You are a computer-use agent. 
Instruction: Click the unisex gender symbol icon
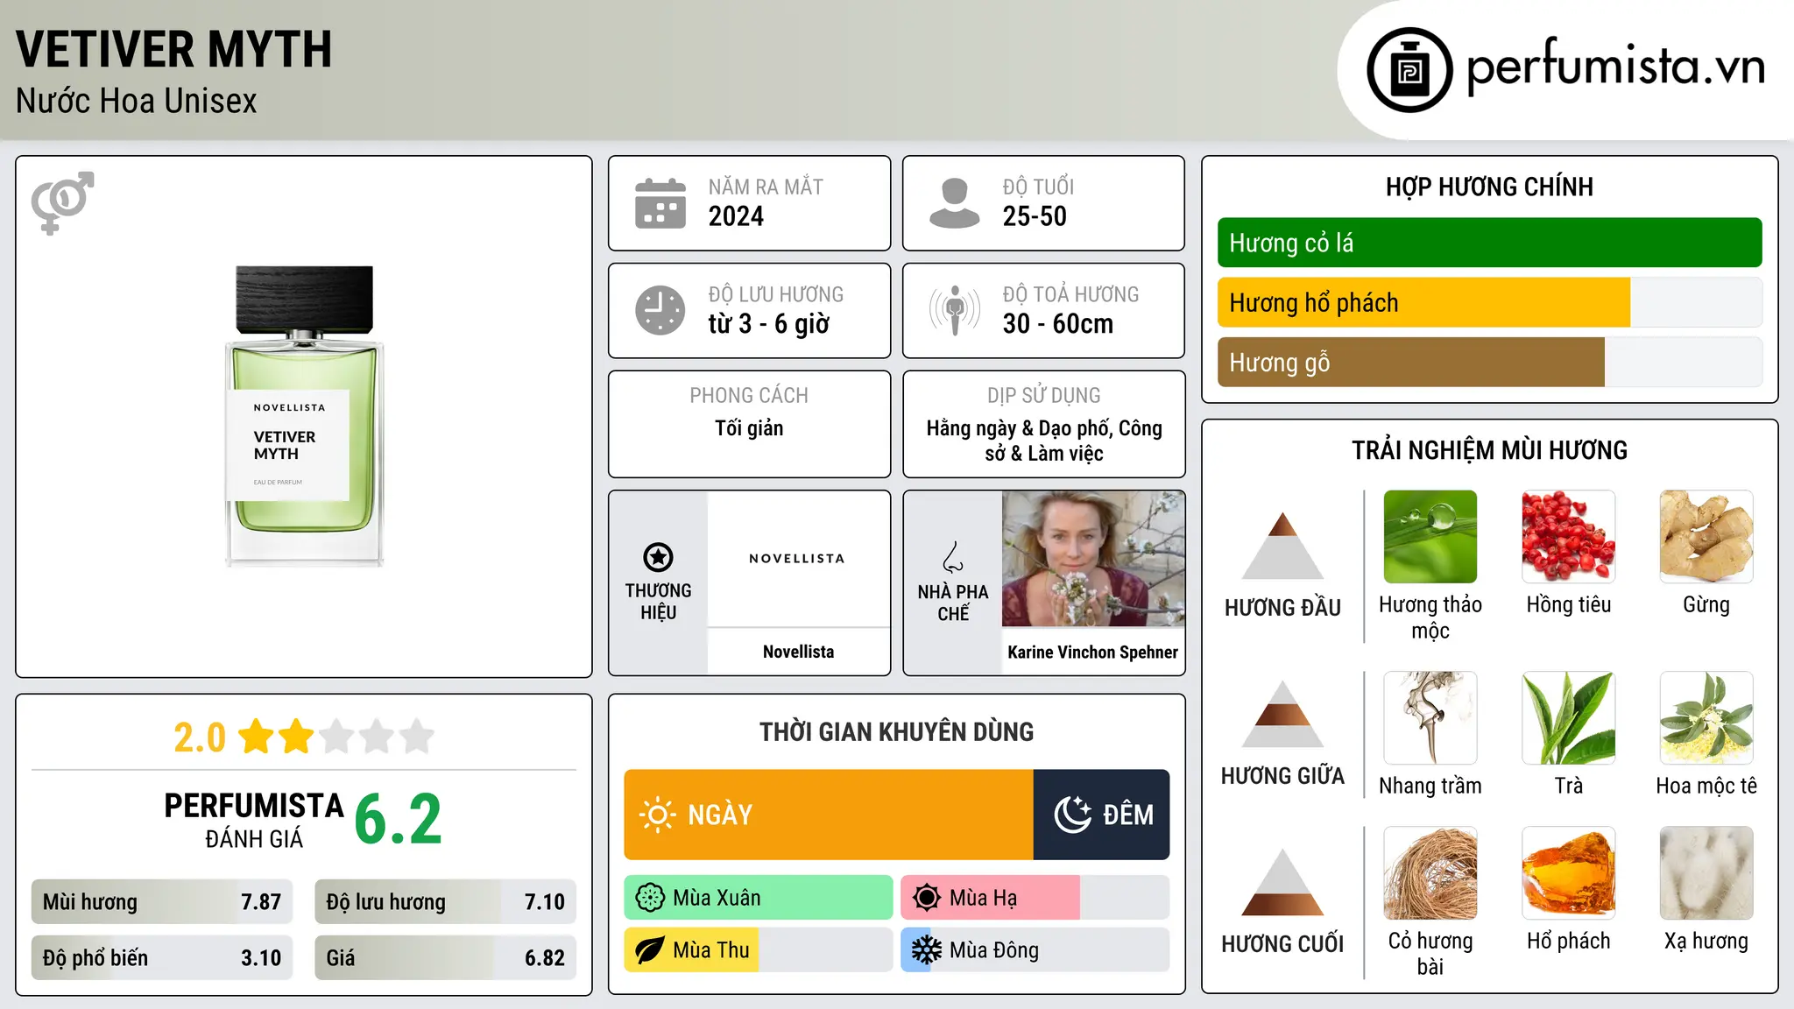62,202
